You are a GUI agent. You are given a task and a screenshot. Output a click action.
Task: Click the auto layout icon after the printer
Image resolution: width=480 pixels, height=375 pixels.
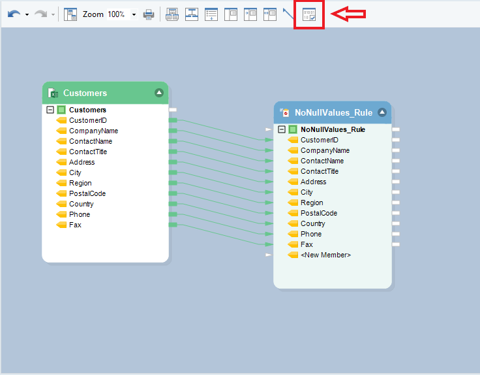172,14
